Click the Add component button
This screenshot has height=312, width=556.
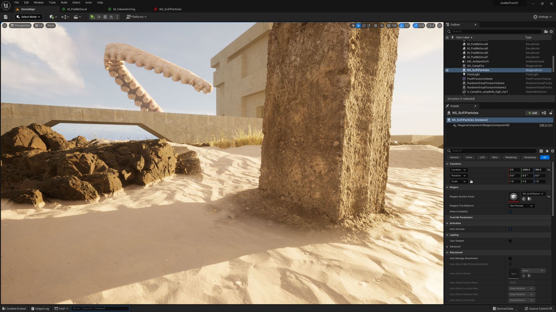click(532, 113)
